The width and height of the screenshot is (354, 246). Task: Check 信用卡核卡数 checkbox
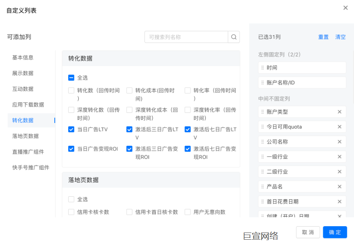coord(71,212)
